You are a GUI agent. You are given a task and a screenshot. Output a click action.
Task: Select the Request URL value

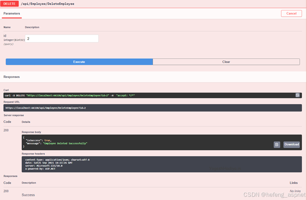46,108
